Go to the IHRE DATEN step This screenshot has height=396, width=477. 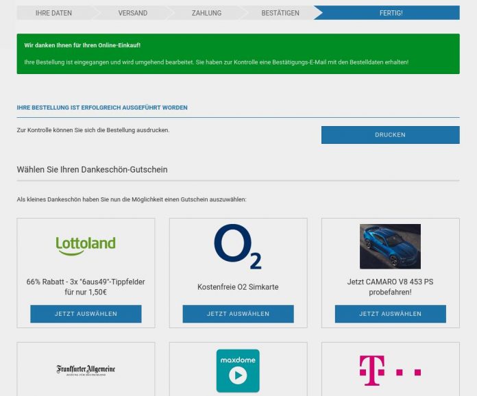(x=54, y=13)
